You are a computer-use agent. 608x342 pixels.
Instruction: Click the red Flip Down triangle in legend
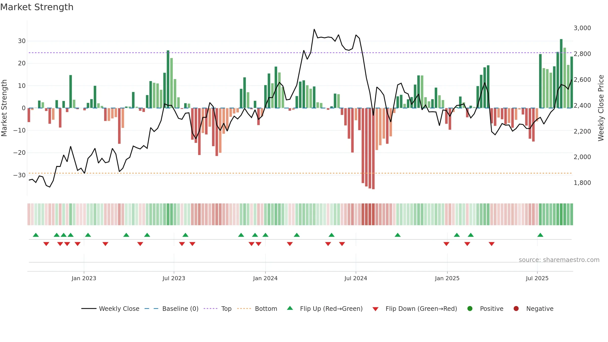coord(376,309)
